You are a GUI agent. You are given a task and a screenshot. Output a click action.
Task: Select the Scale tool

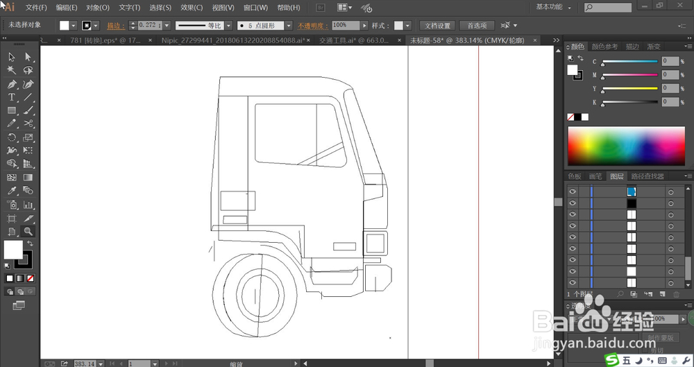pos(28,137)
